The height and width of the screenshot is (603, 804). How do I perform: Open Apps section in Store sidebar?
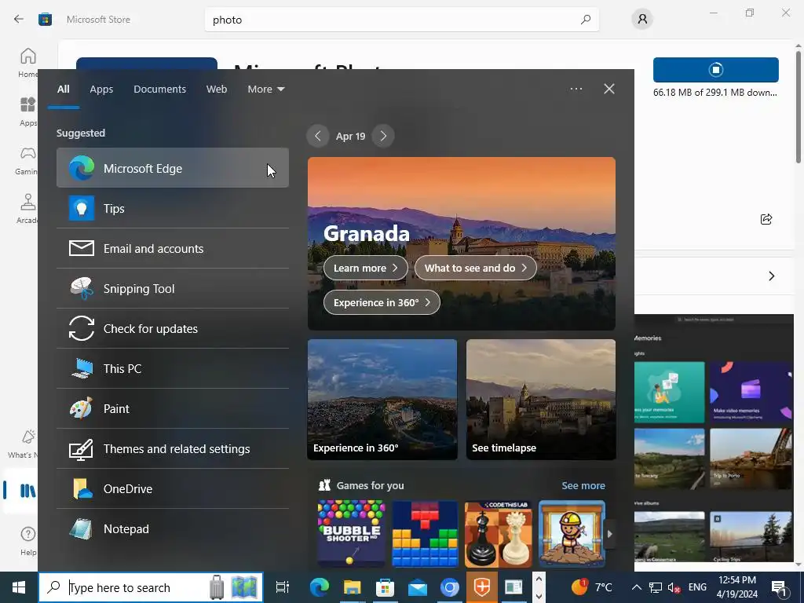point(27,111)
